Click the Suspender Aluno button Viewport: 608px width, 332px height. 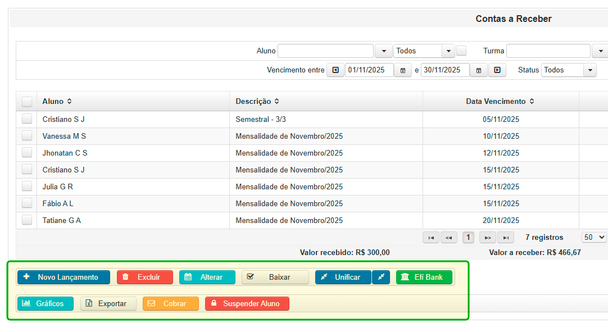coord(247,303)
